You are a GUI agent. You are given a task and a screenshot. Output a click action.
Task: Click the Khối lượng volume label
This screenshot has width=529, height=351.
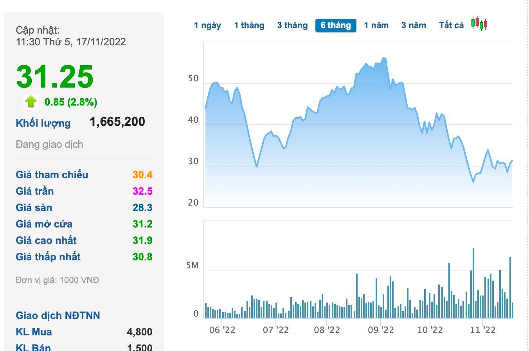click(x=43, y=123)
